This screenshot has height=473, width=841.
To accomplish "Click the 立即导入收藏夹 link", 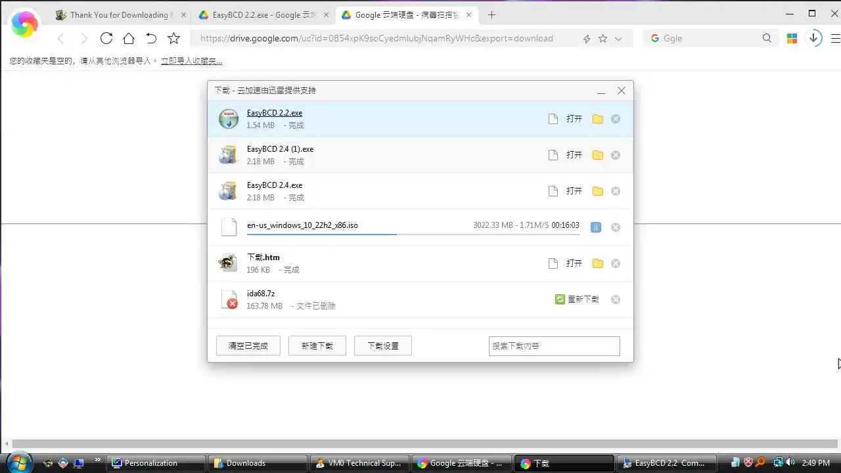I will [191, 61].
